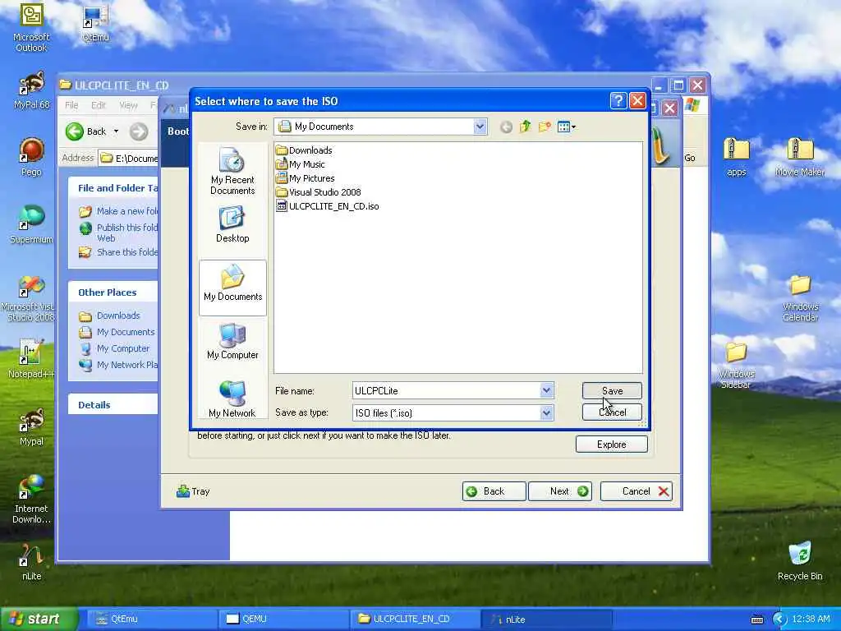Click the Save button in the dialog
Screen dimensions: 841x631
click(612, 390)
